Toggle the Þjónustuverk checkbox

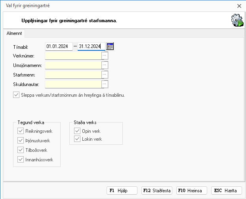[x=21, y=140]
